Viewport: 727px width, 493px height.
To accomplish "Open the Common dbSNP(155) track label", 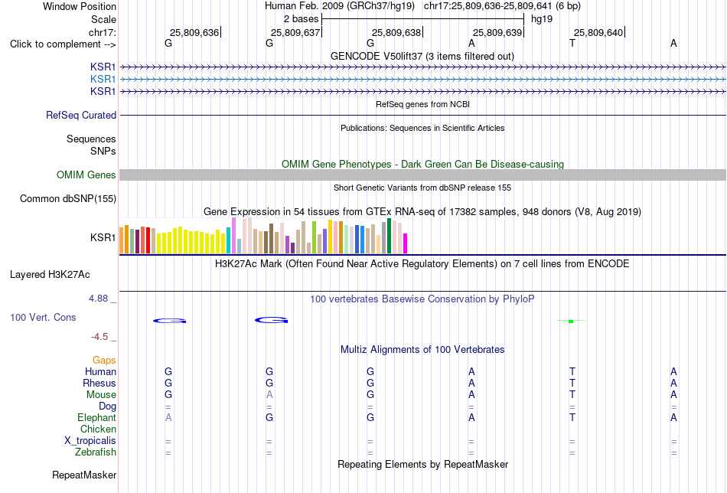I will coord(68,198).
